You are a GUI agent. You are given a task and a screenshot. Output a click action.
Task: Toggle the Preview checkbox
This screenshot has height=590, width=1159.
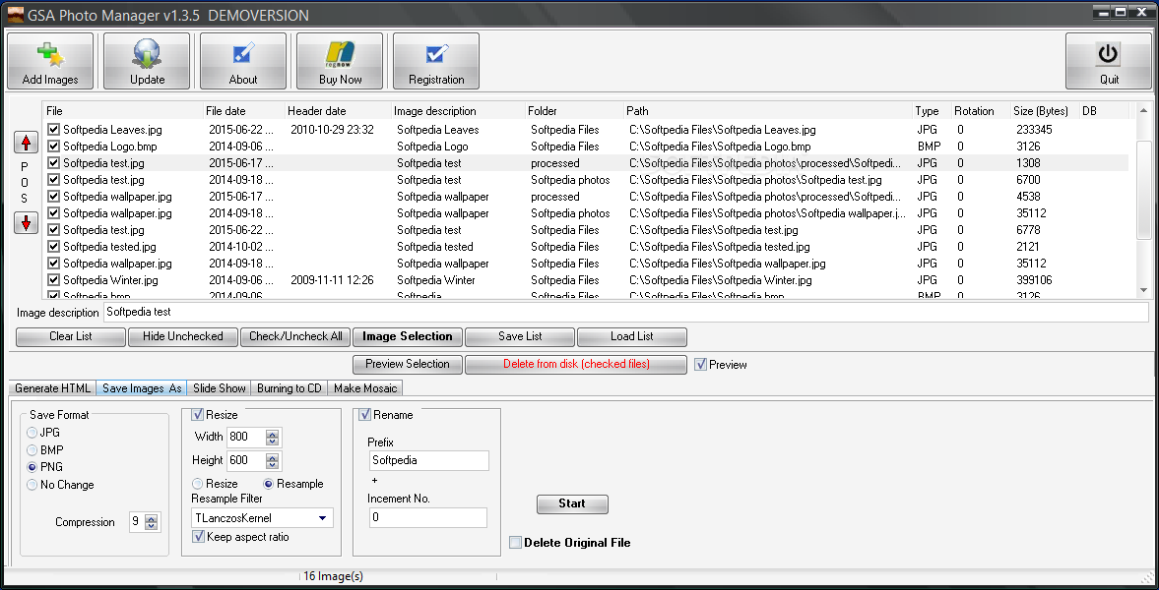tap(701, 364)
